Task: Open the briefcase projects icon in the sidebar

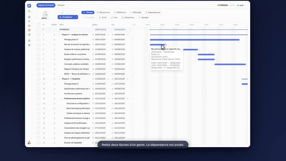Action: click(29, 26)
